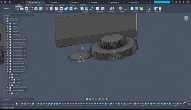Select the Move/Copy arrows tool
191x110 pixels.
pos(76,9)
